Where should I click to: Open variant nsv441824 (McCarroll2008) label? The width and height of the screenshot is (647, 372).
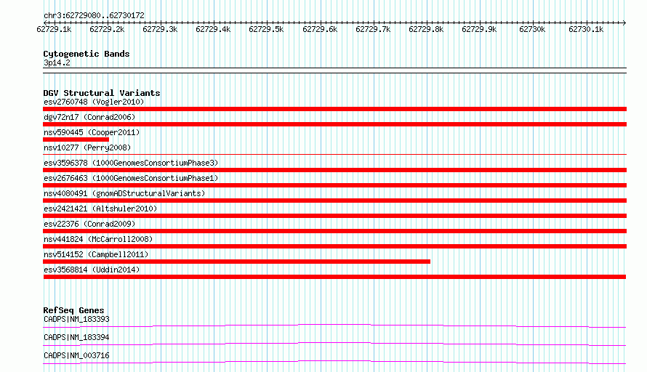coord(98,239)
